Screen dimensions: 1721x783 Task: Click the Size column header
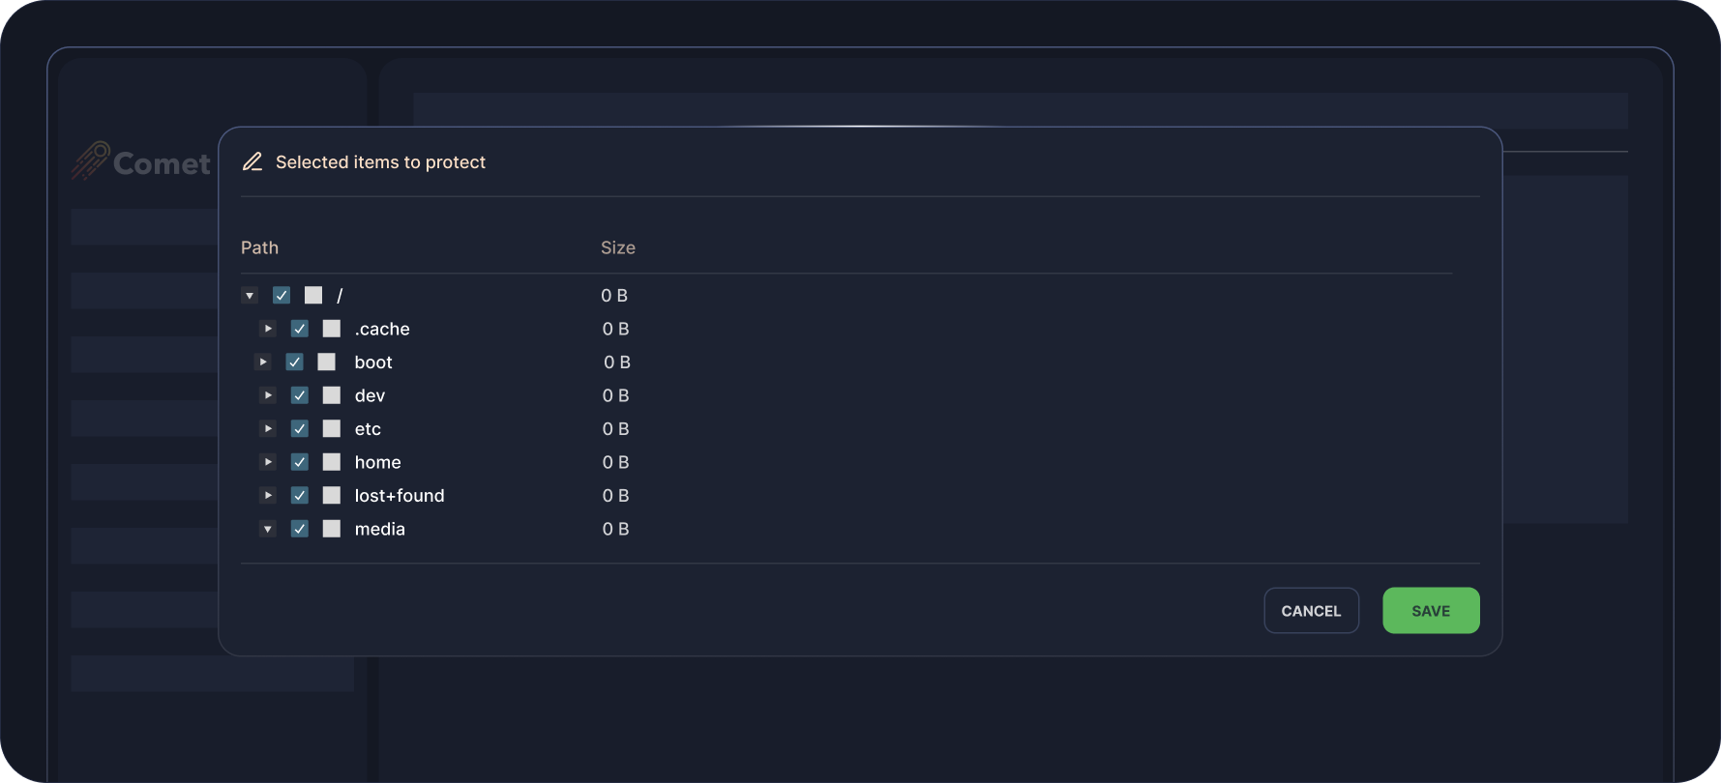[618, 248]
